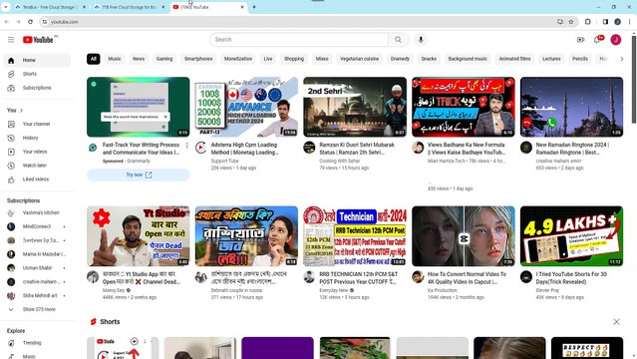637x359 pixels.
Task: Select the Monetization filter chip
Action: point(238,59)
